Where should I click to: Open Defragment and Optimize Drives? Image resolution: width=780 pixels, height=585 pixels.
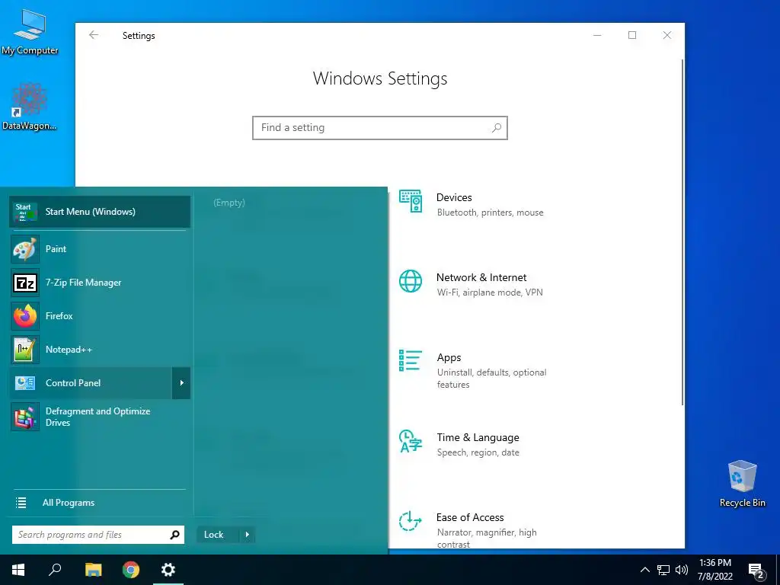100,417
